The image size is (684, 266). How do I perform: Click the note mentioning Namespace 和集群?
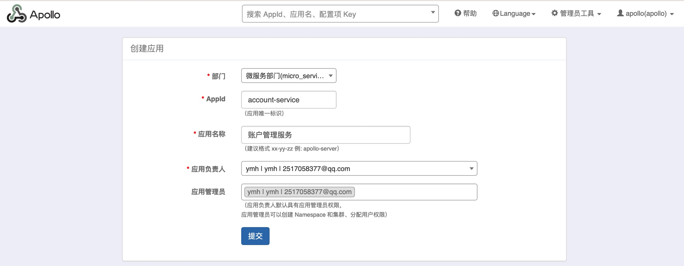tap(314, 215)
